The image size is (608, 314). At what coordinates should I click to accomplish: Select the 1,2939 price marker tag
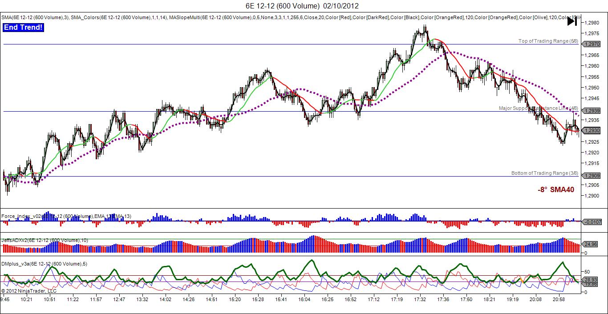592,111
